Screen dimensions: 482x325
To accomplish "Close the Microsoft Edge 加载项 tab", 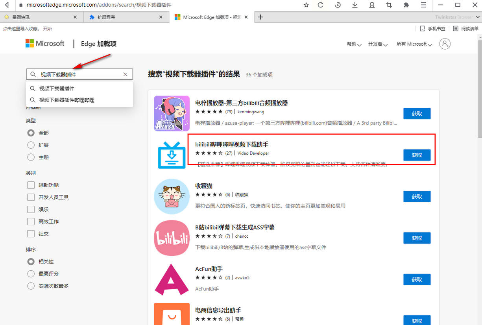I will [x=246, y=17].
